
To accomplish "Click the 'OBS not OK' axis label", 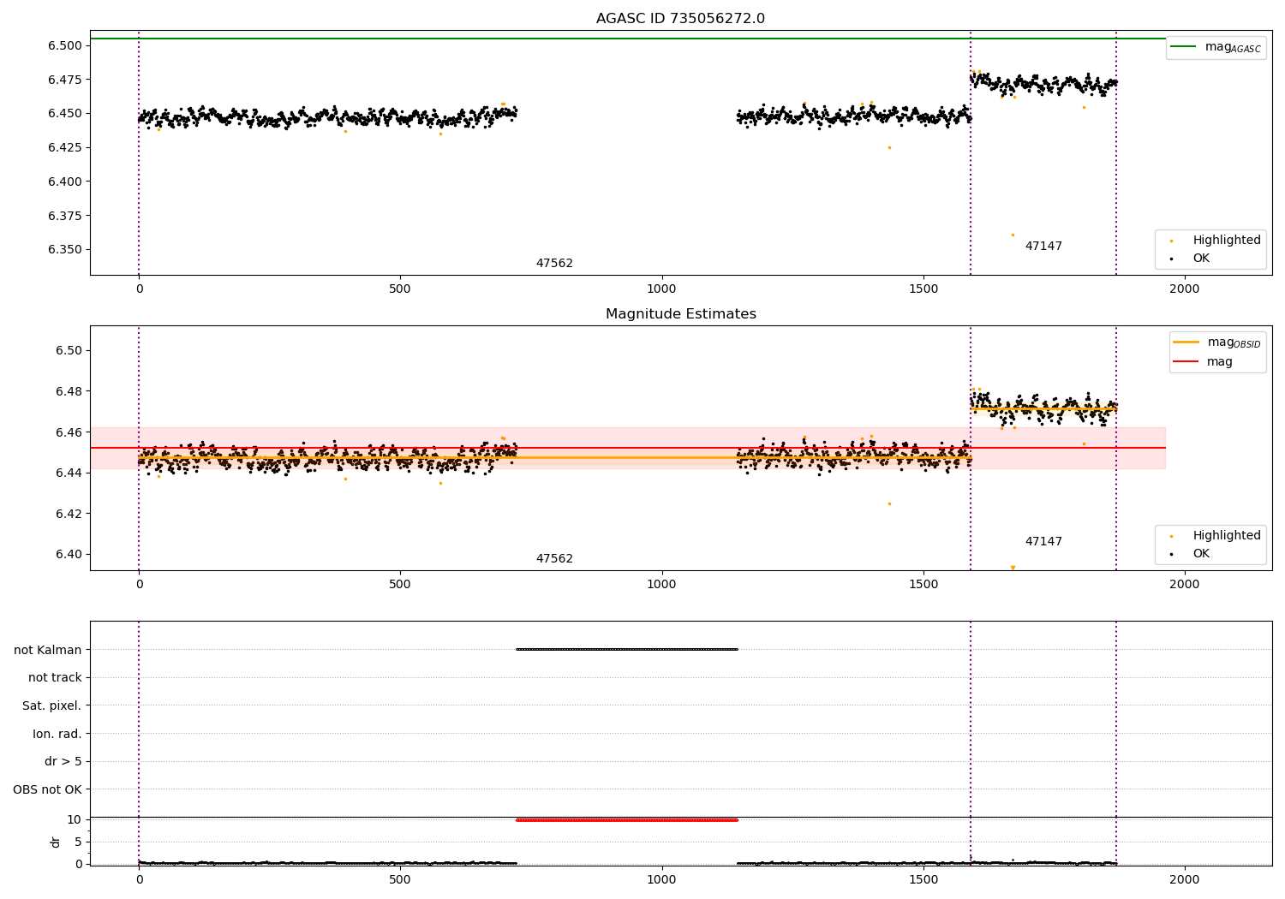I will [47, 790].
